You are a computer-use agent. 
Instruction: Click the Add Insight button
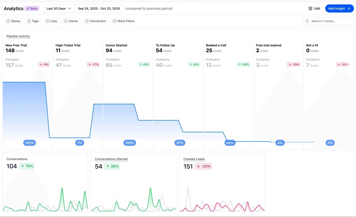(x=339, y=9)
